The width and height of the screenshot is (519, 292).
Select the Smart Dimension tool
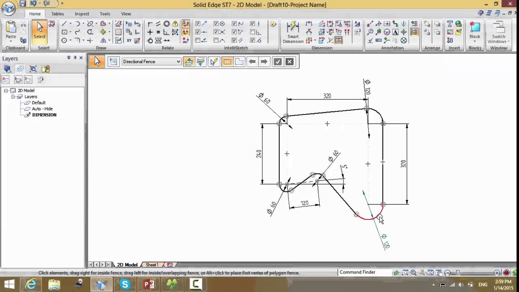coord(293,32)
